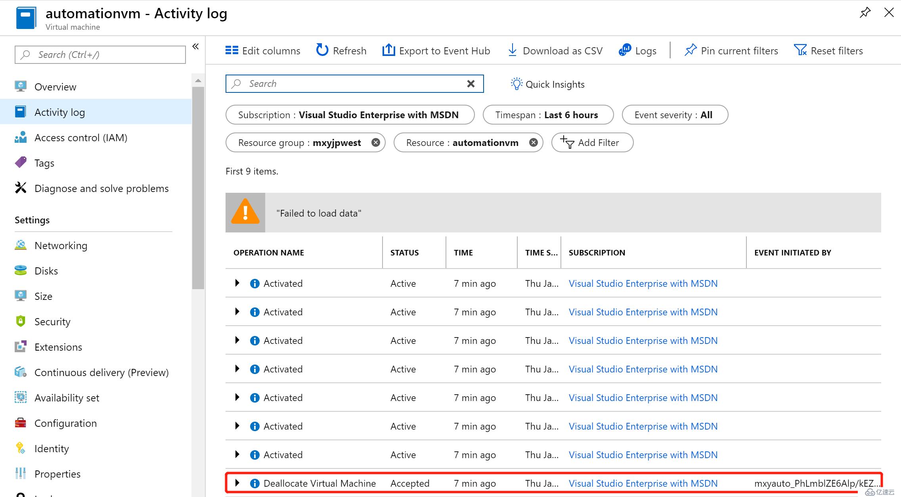Image resolution: width=901 pixels, height=497 pixels.
Task: Click the sidebar scrollbar up arrow
Action: pos(198,81)
